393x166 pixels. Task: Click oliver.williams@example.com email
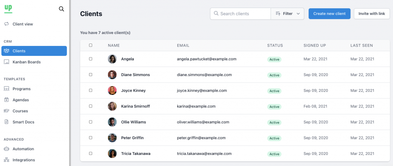pos(203,122)
